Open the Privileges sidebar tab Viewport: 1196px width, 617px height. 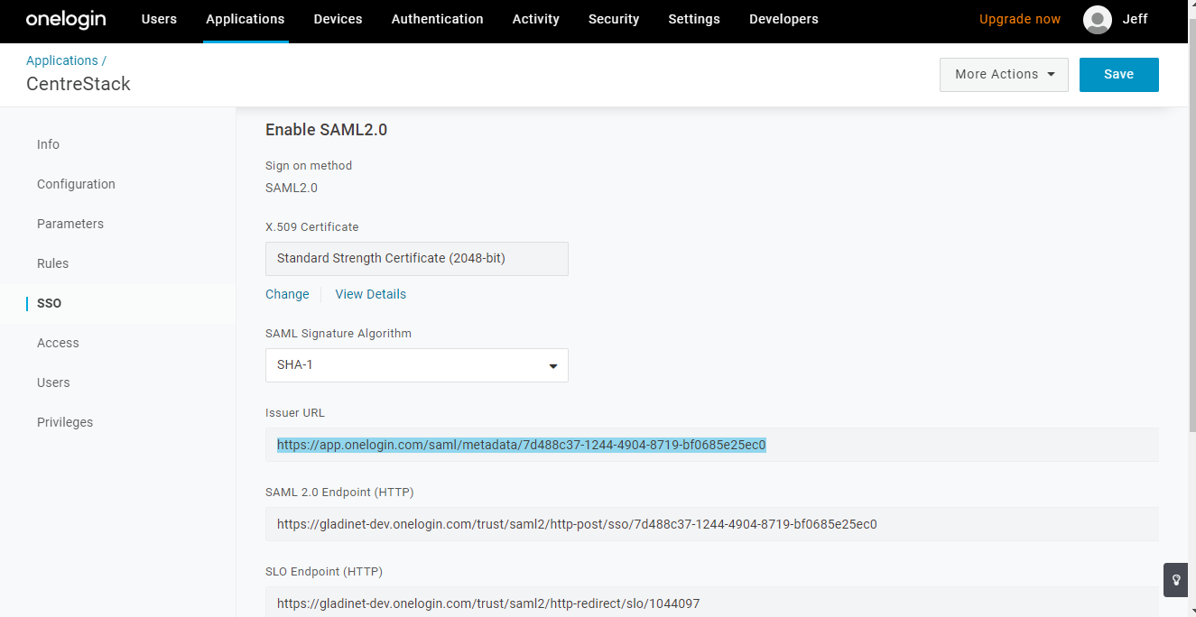click(x=65, y=422)
